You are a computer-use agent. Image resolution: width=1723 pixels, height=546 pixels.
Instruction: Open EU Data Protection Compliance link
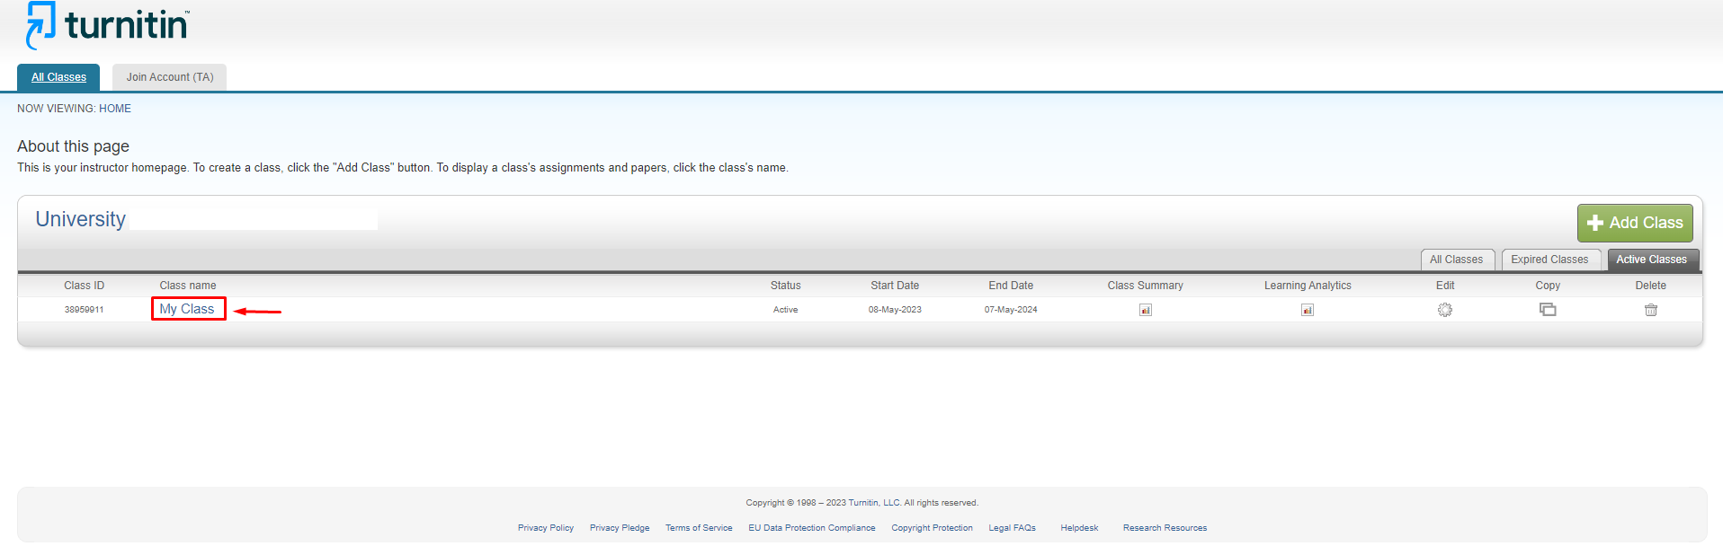(812, 528)
